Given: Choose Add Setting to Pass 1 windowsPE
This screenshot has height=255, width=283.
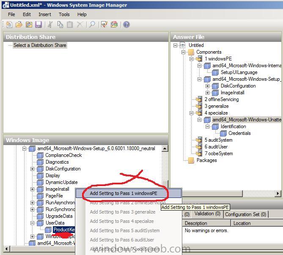Looking at the screenshot, I should tap(129, 193).
